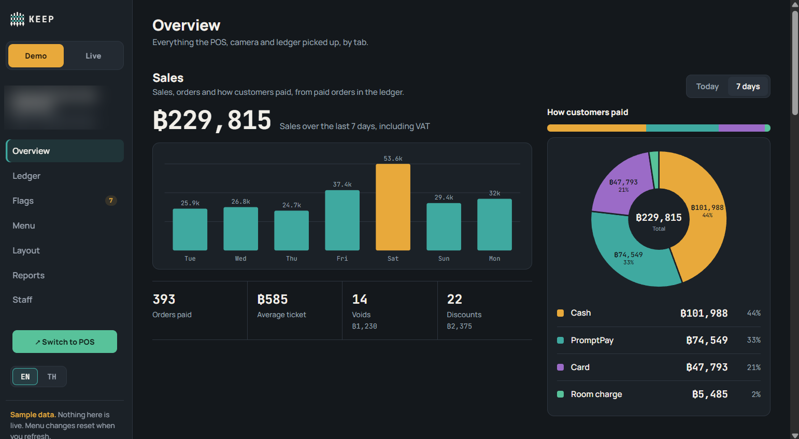This screenshot has width=799, height=439.
Task: Click the ฿229,815 total sales figure
Action: pyautogui.click(x=212, y=120)
